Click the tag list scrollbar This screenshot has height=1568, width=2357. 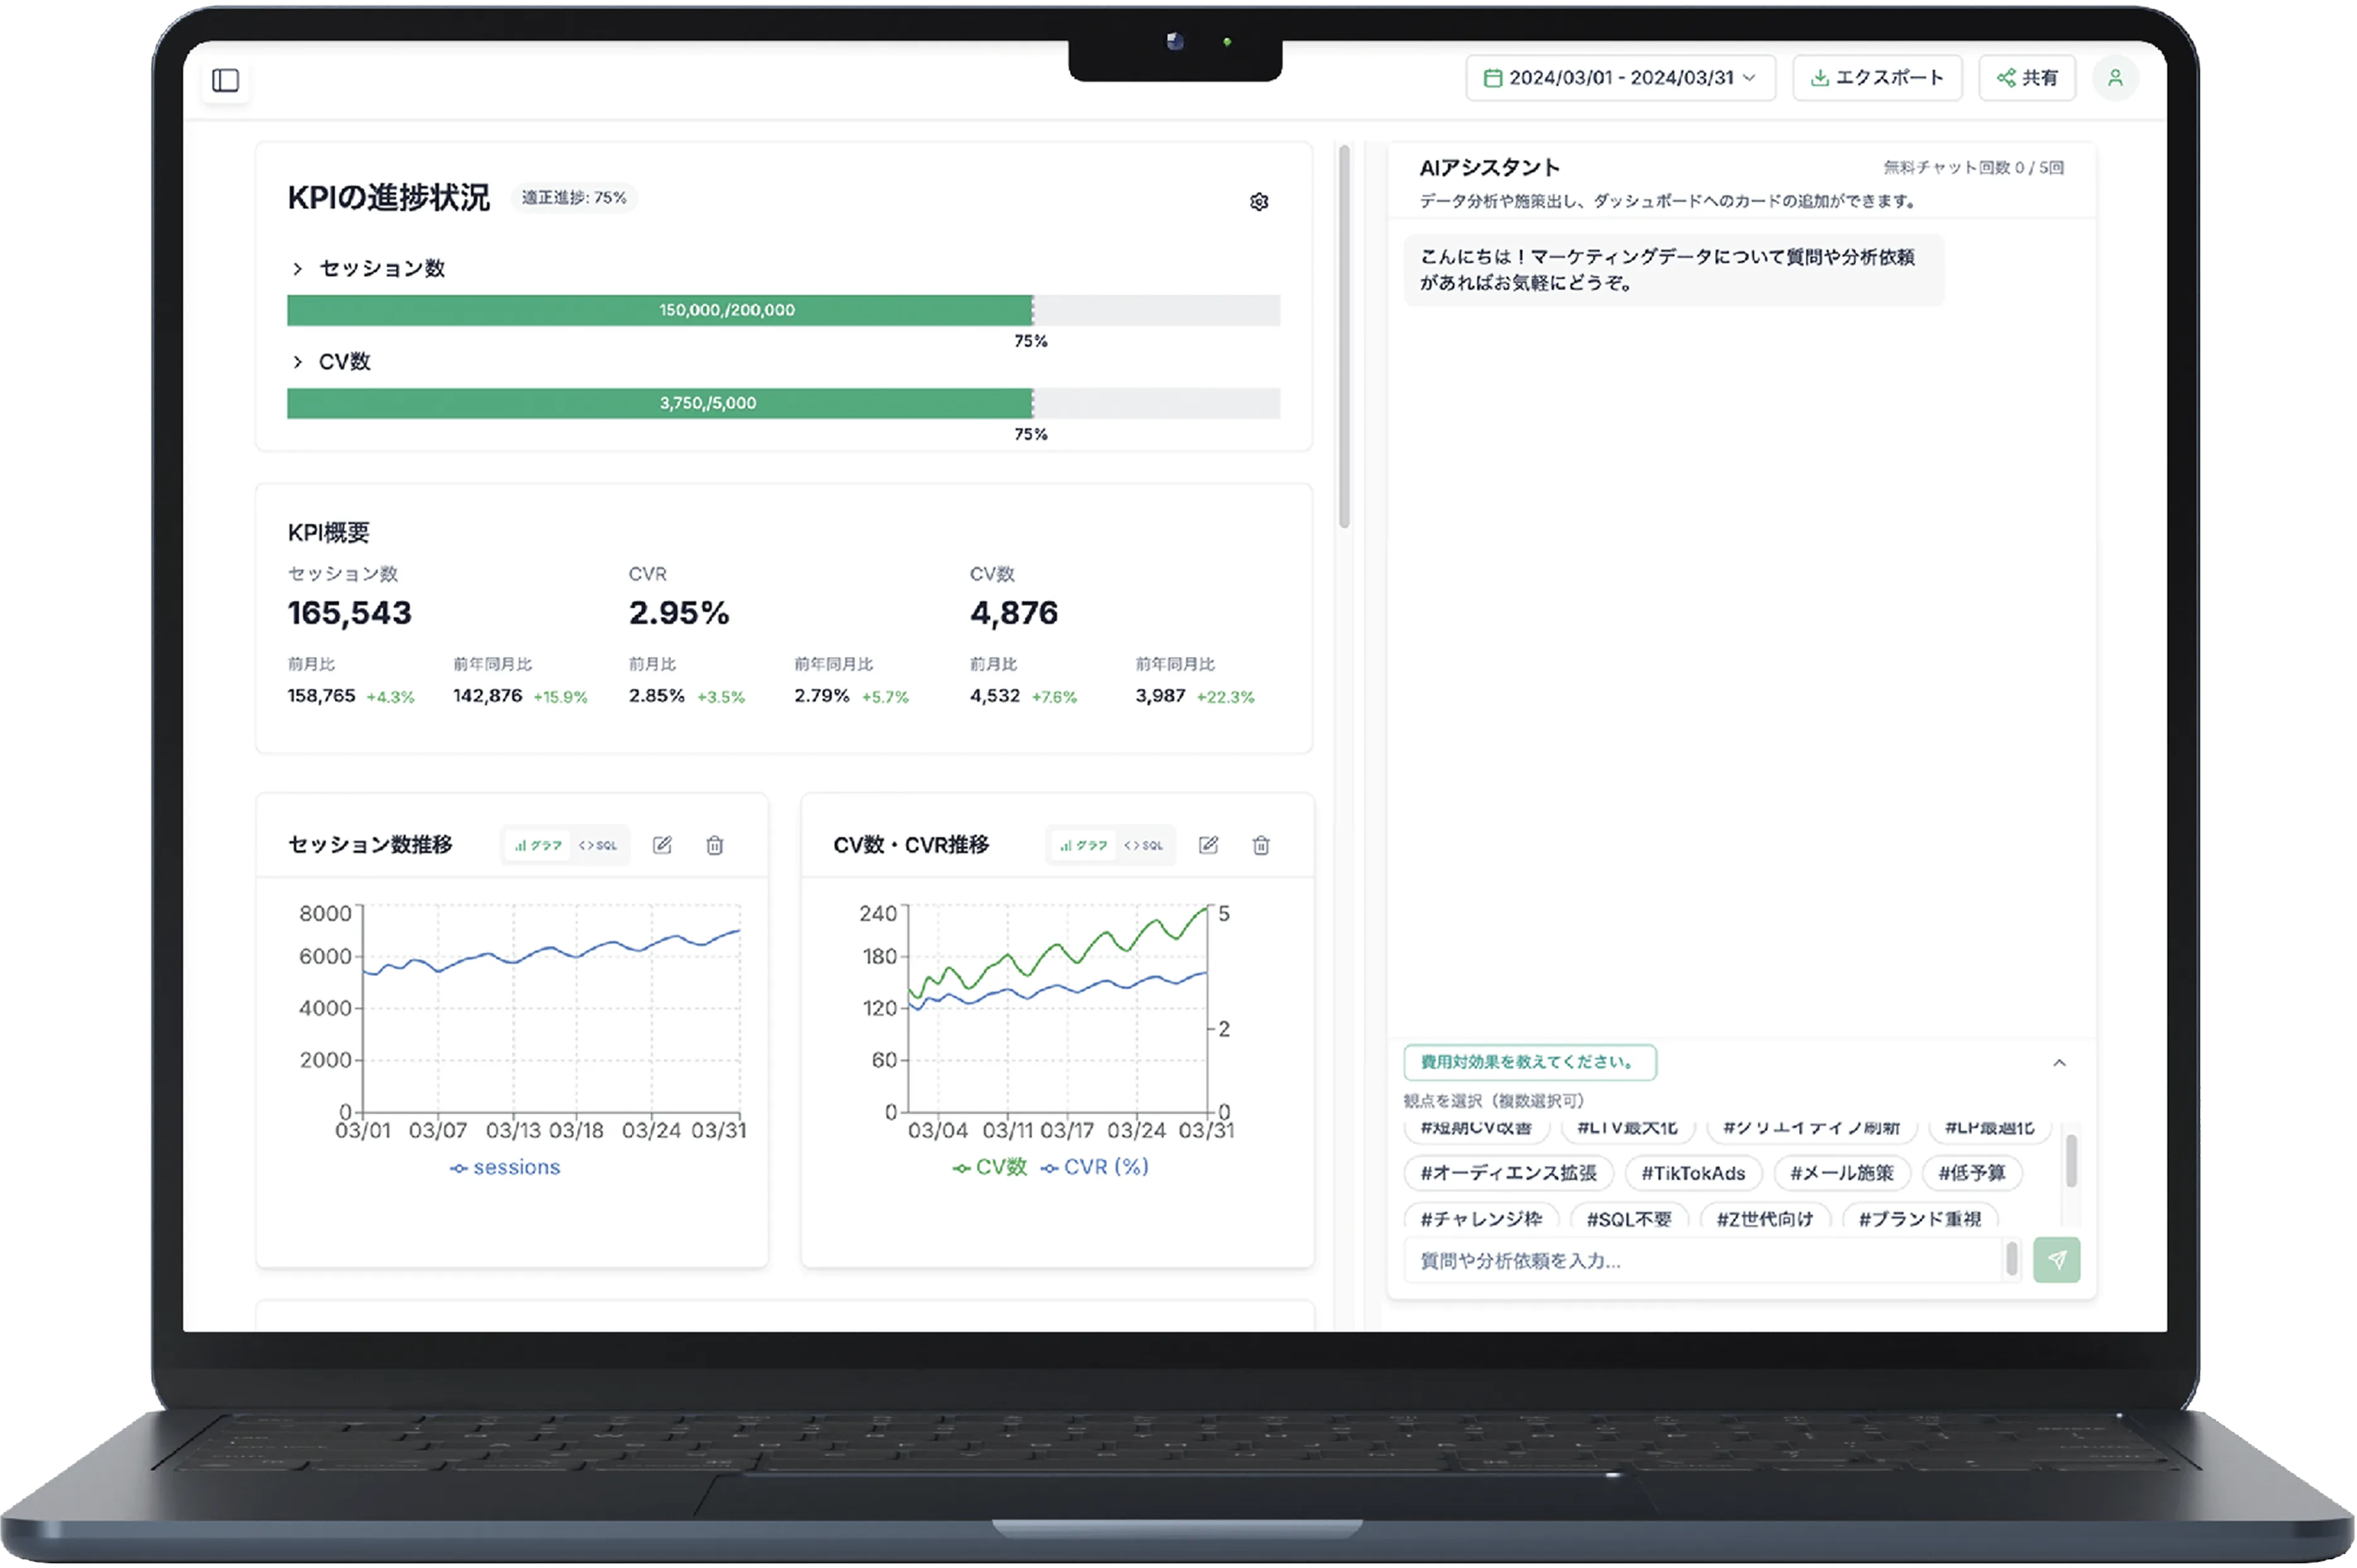tap(2071, 1160)
